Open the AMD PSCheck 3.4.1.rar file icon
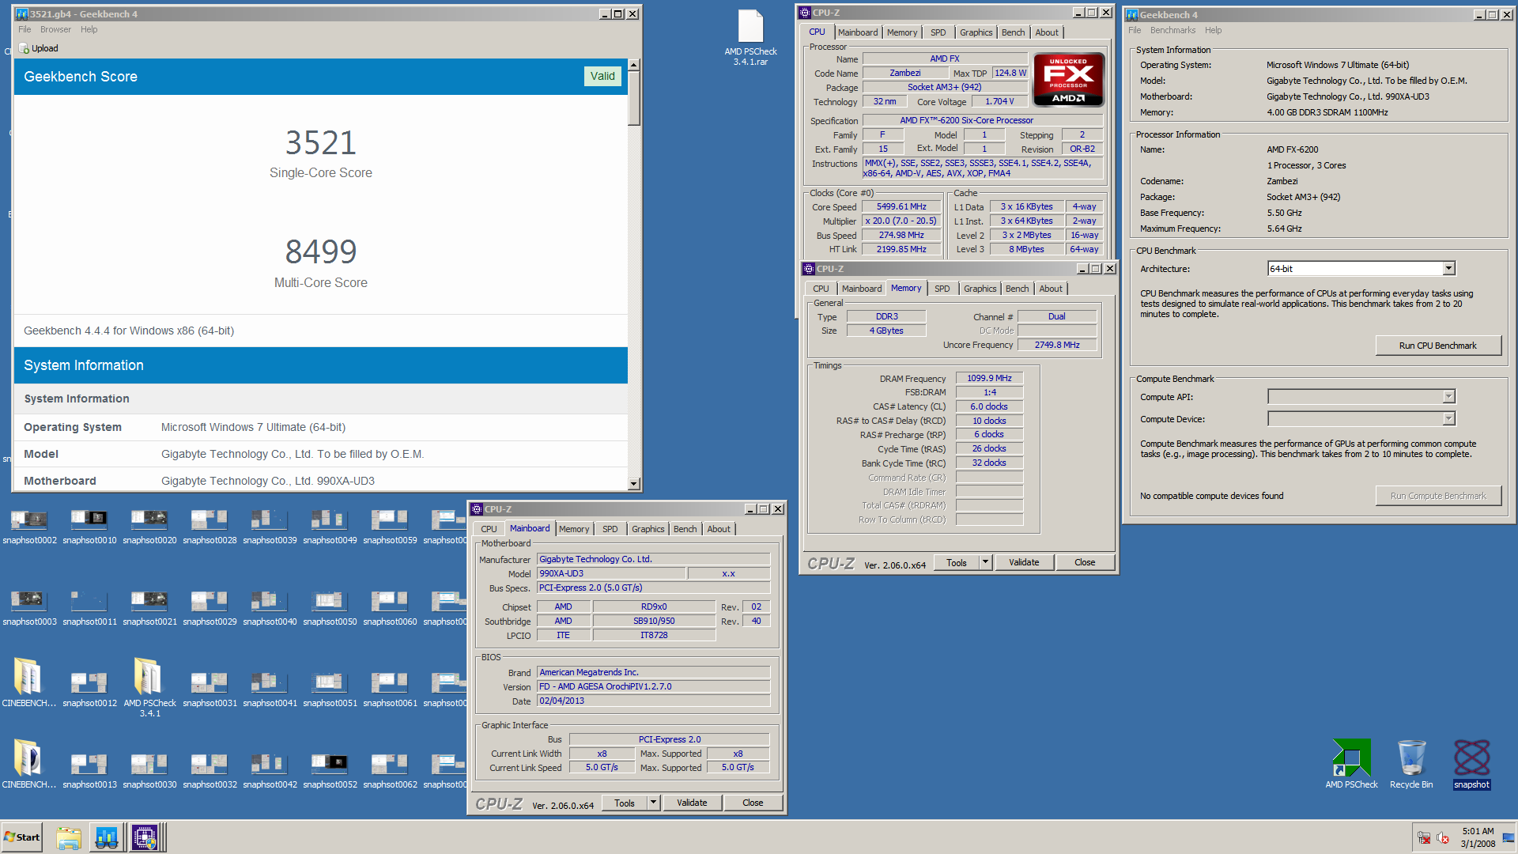 tap(750, 37)
